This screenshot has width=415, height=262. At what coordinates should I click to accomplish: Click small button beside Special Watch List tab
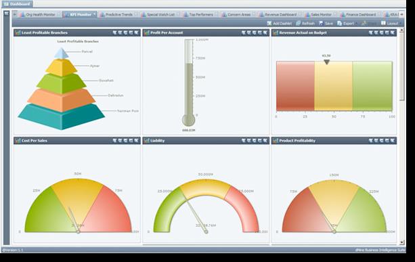point(178,14)
